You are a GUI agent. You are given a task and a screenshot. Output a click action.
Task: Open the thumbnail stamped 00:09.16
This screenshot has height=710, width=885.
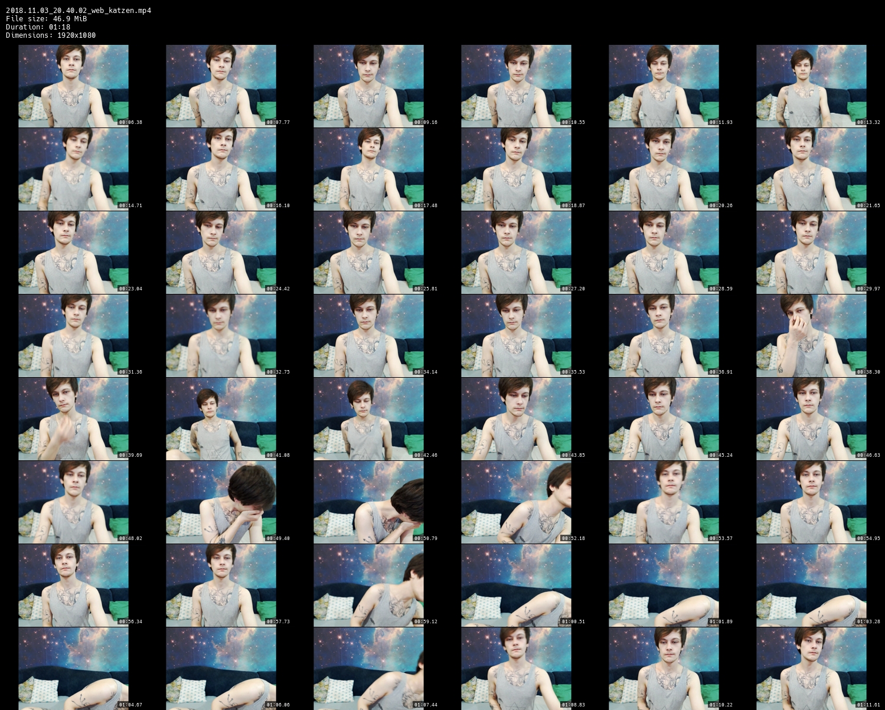(368, 86)
